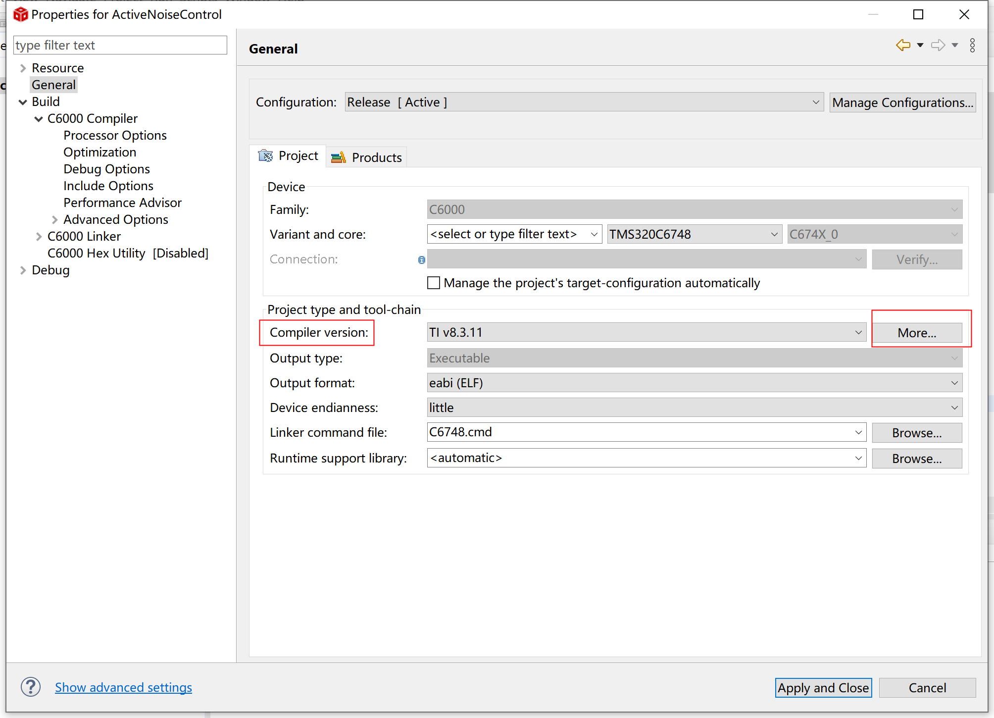994x718 pixels.
Task: Collapse the C6000 Compiler tree node
Action: [39, 119]
